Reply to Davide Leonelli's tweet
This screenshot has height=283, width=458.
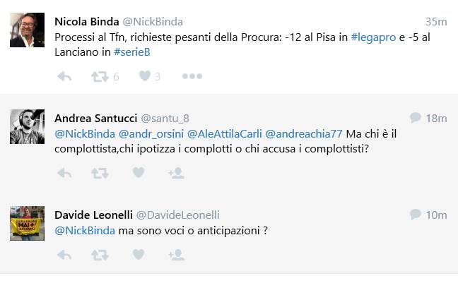tap(64, 255)
